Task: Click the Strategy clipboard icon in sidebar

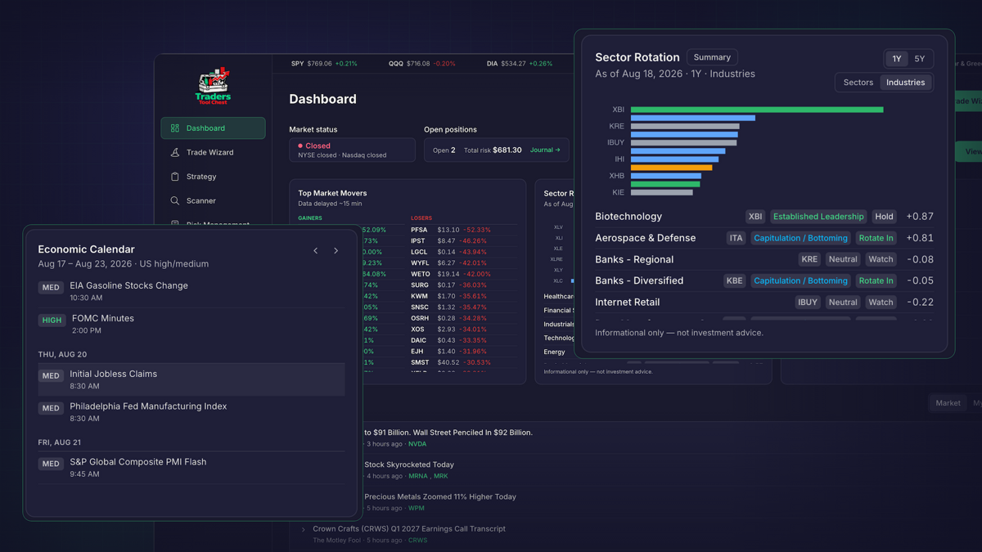Action: pos(175,177)
